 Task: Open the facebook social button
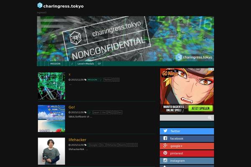pos(187,139)
